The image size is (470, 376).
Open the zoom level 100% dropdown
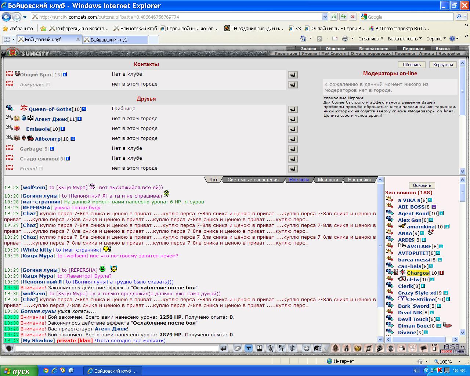pyautogui.click(x=458, y=362)
